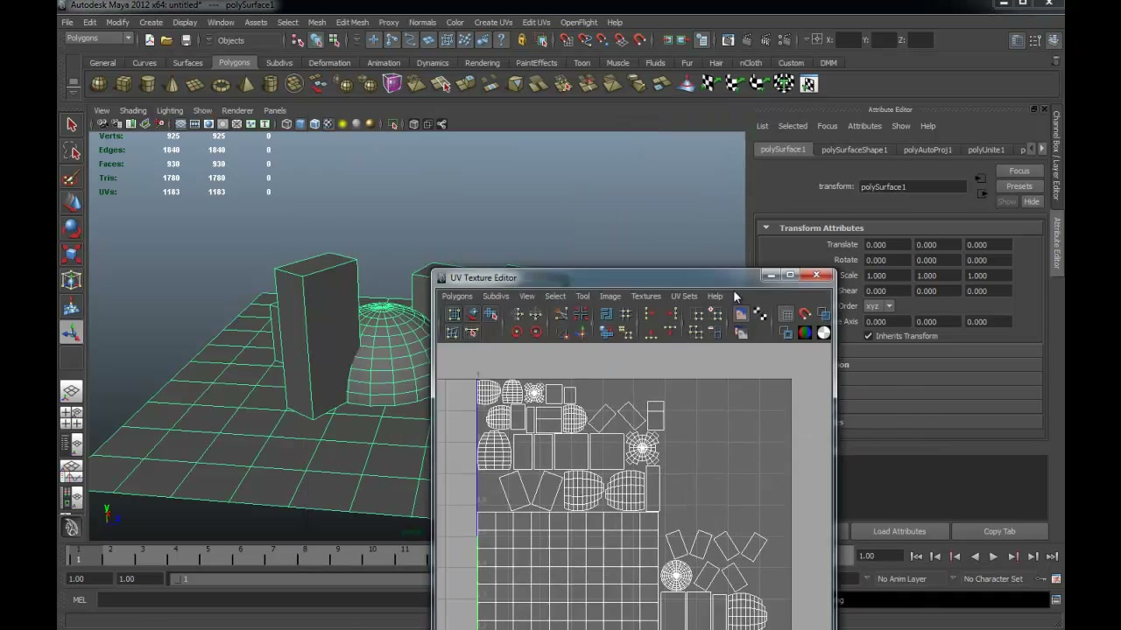Open Shading menu in viewport panel
Screen dimensions: 1121x630
[x=133, y=110]
